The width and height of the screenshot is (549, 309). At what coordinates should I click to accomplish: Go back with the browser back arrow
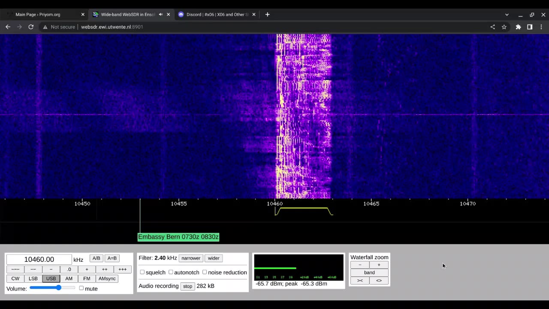[8, 27]
